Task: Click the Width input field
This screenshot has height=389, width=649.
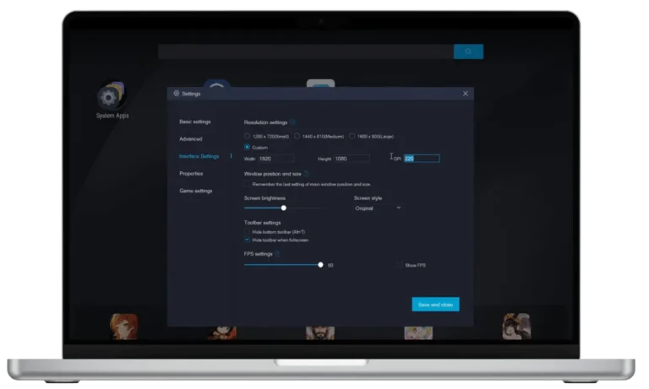Action: coord(275,159)
